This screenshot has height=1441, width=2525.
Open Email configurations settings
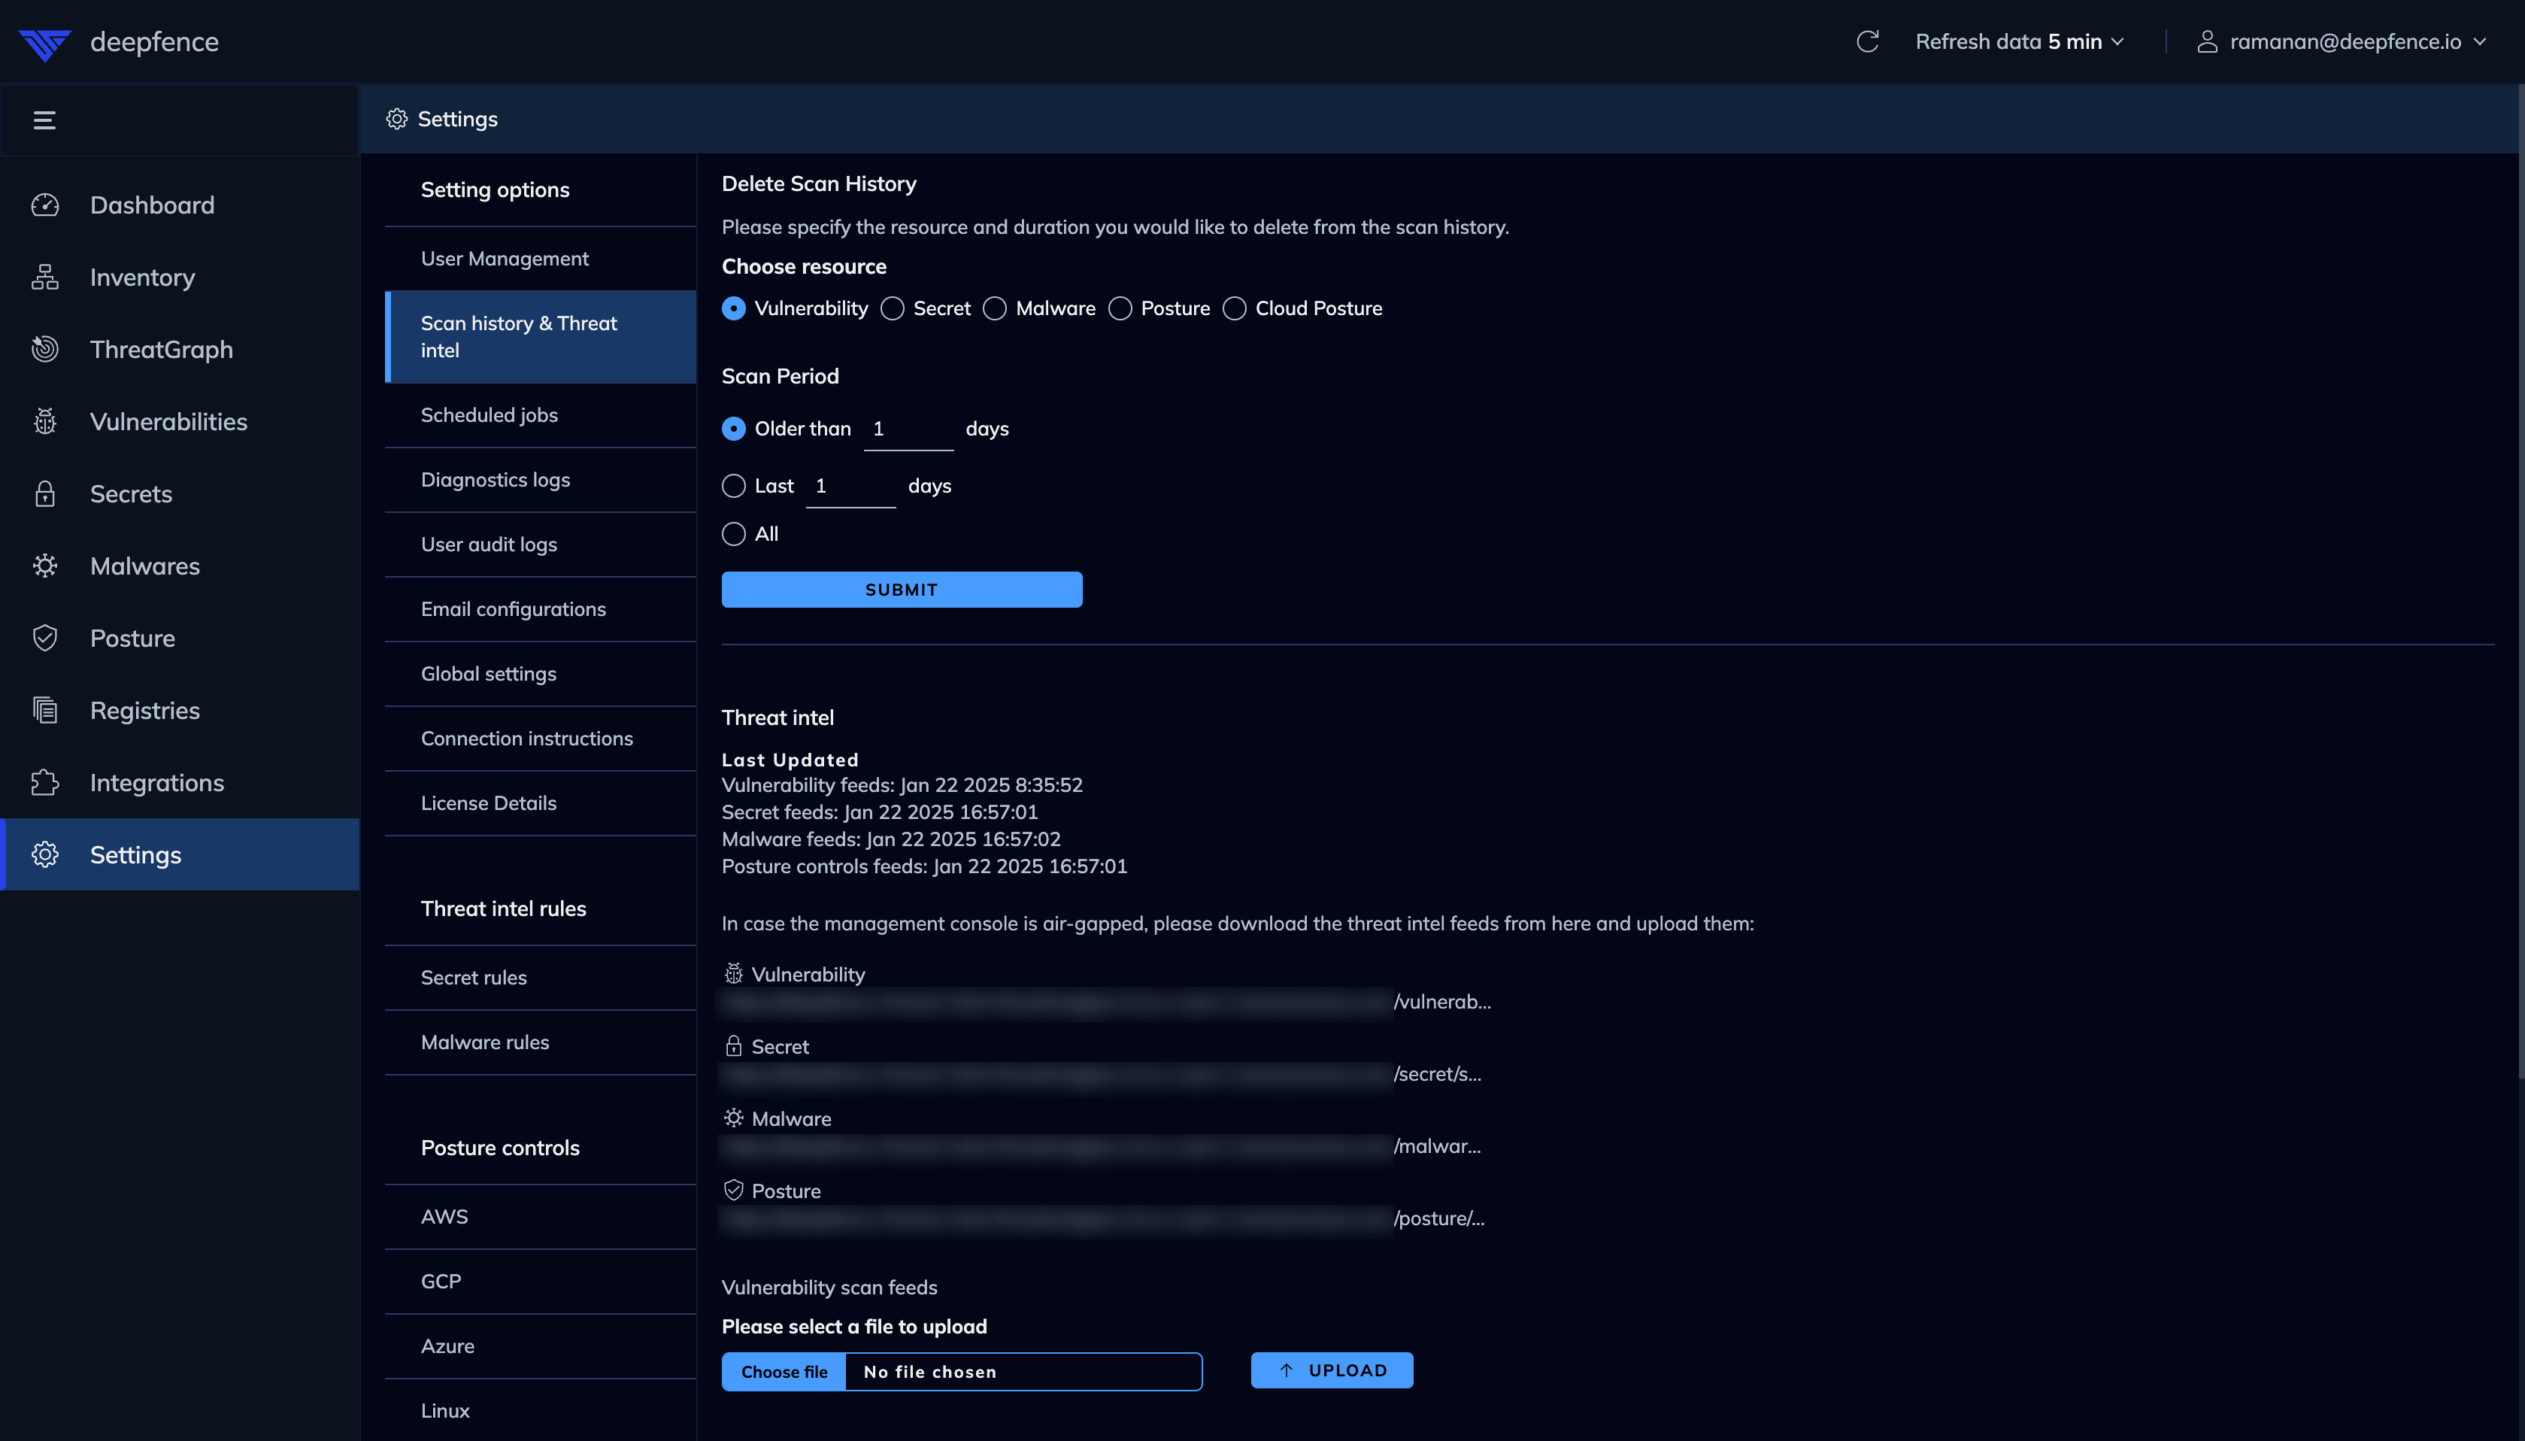[x=540, y=610]
